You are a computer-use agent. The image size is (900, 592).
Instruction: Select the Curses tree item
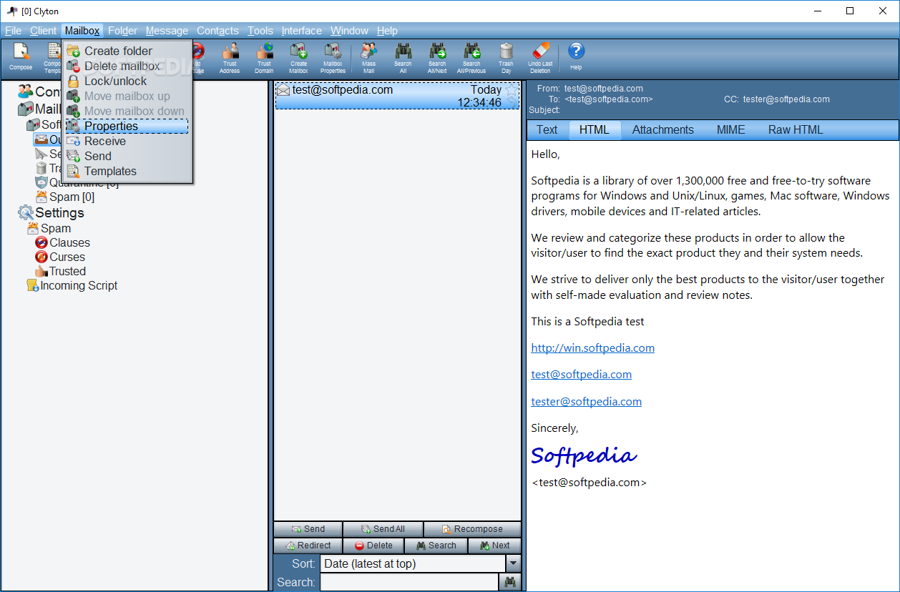pyautogui.click(x=60, y=257)
